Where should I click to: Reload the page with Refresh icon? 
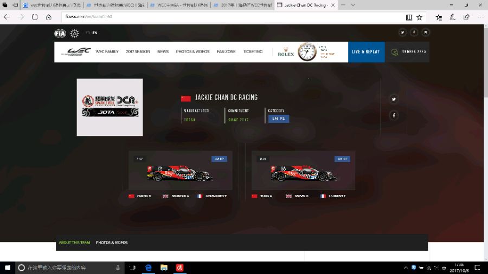click(x=35, y=17)
